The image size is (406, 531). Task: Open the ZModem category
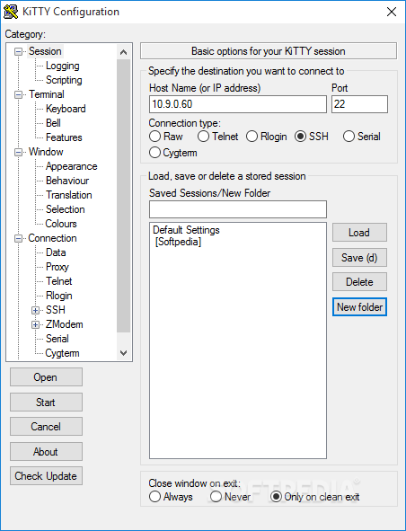coord(65,324)
